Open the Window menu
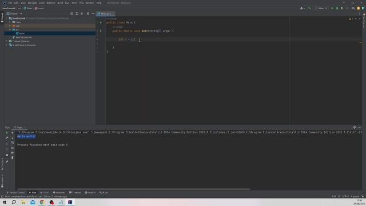This screenshot has height=206, width=366. [x=89, y=3]
